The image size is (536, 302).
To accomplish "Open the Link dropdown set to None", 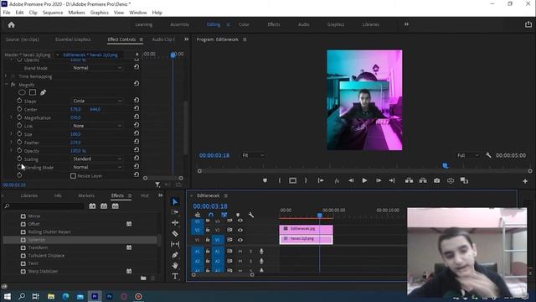I will point(97,126).
